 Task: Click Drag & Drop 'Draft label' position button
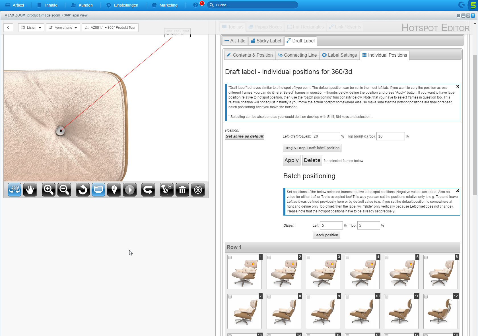[312, 148]
